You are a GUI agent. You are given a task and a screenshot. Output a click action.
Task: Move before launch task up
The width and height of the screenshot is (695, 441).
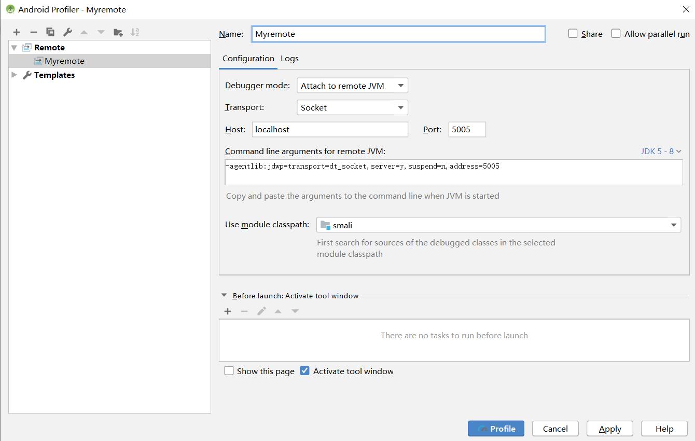[278, 311]
